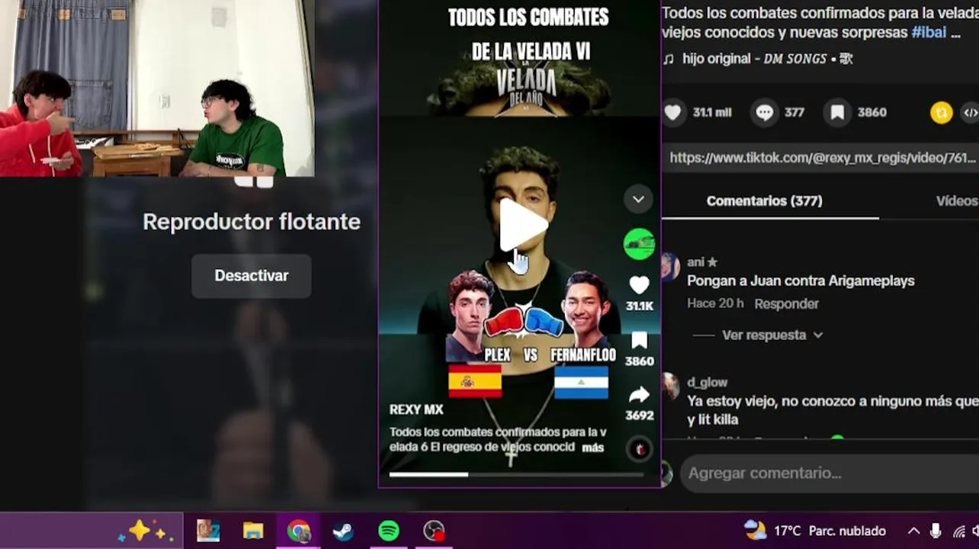Click the 'Agregar comentario...' field
Screen dimensions: 979x549
830,474
